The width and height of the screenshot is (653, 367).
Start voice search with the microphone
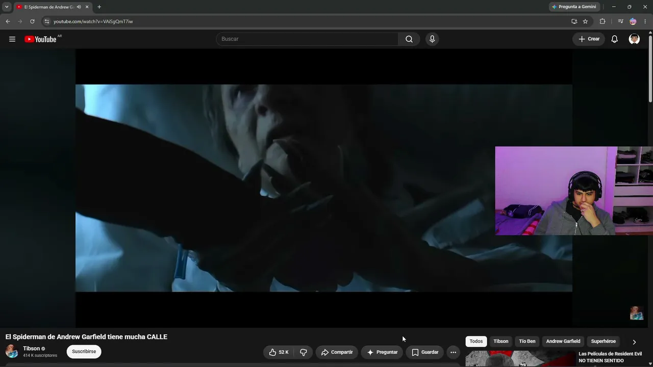[x=432, y=39]
